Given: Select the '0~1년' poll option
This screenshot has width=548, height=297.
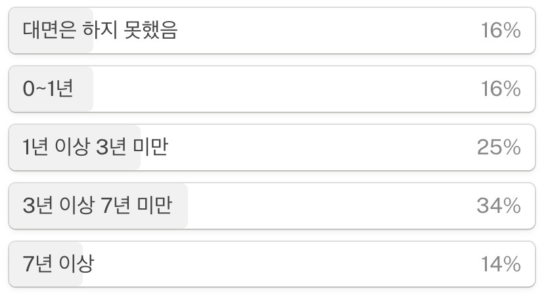Looking at the screenshot, I should coord(272,89).
